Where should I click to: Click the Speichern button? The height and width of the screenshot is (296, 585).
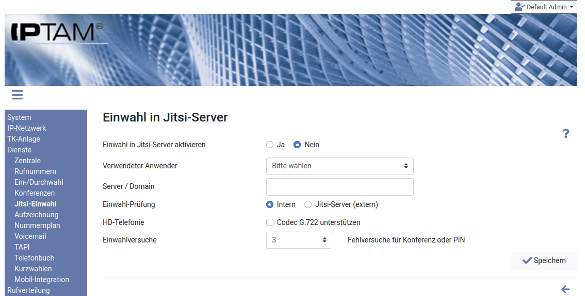coord(544,260)
